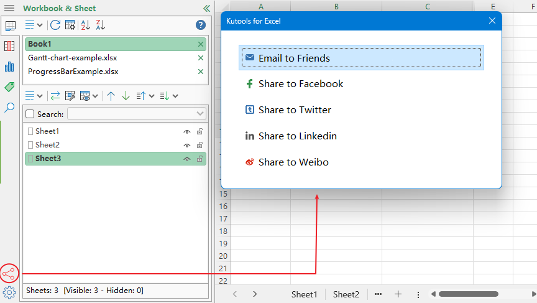
Task: Move the selected sheet up with the blue arrow
Action: coord(111,96)
